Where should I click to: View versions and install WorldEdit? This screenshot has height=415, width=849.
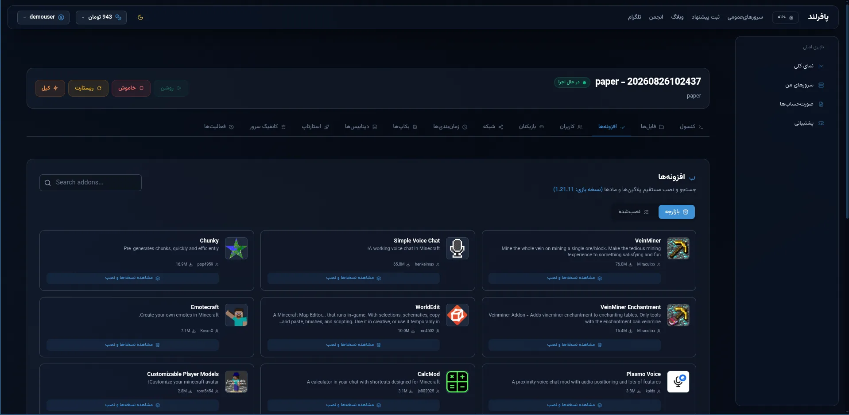(x=353, y=345)
